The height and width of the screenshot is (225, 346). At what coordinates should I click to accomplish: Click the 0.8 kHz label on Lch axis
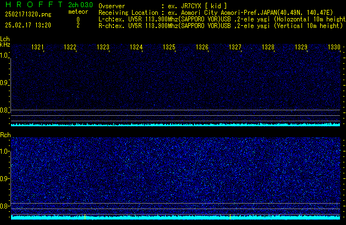pos(4,110)
